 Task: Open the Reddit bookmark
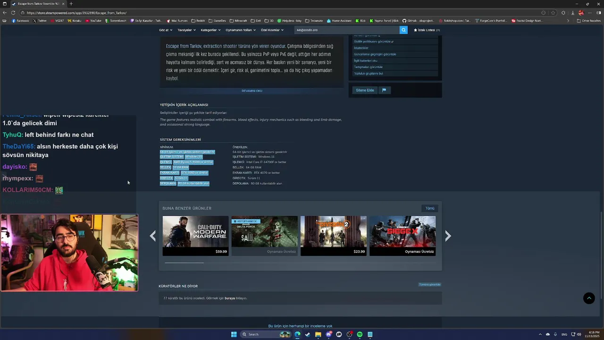198,21
